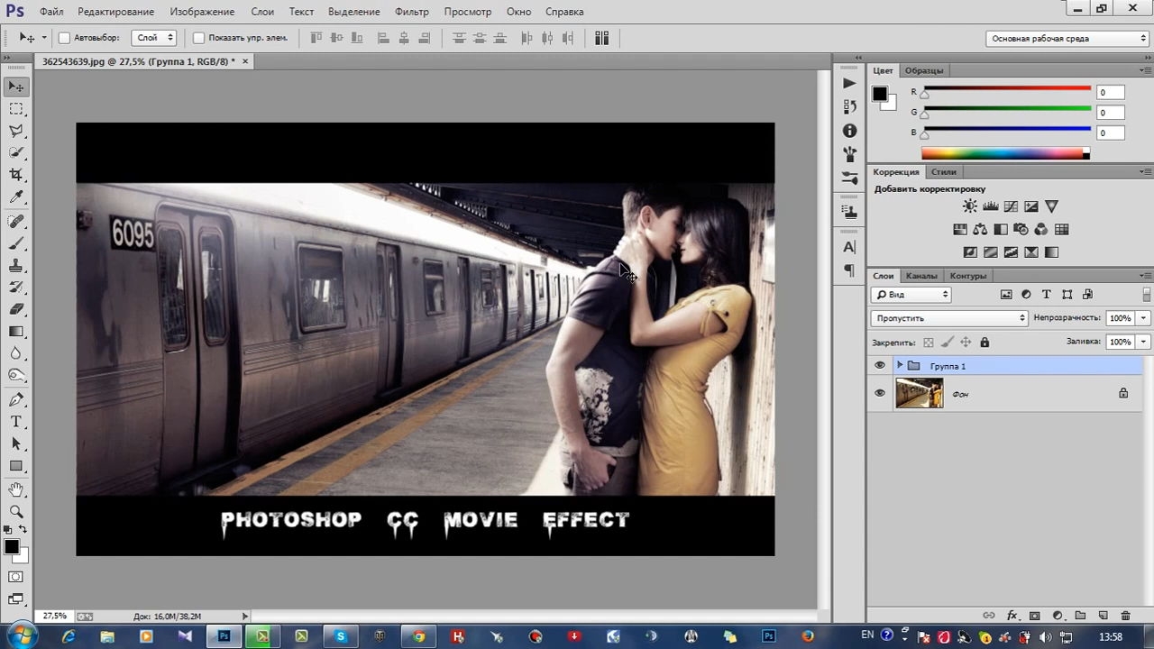The height and width of the screenshot is (649, 1154).
Task: Check Show Transform Controls (Показать упр. элем.)
Action: click(199, 38)
